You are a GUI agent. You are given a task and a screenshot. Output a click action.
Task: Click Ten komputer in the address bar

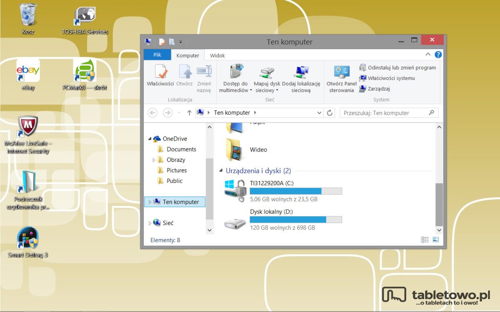(x=232, y=113)
